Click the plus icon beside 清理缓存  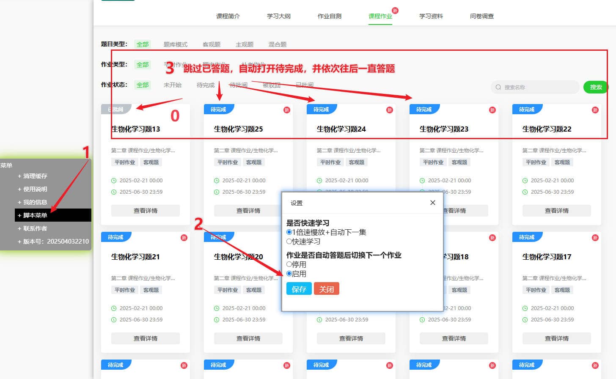(x=19, y=176)
